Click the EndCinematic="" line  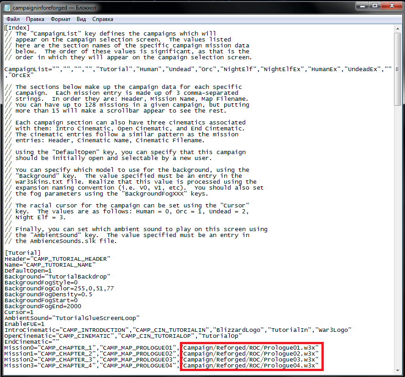32,342
